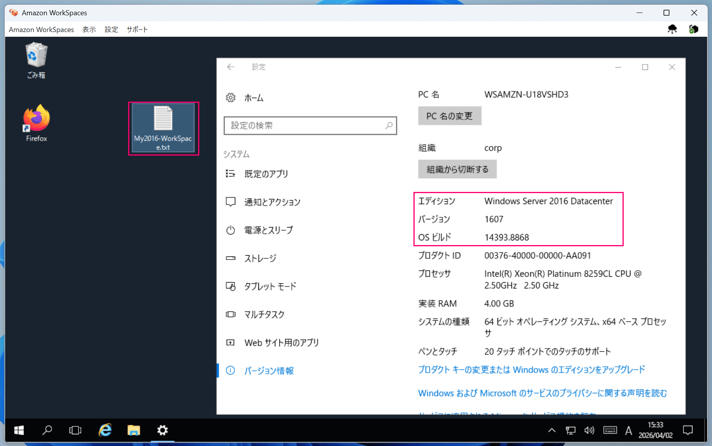Click the WorkSpaces connection health status icon
Viewport: 712px width, 446px height.
click(694, 29)
